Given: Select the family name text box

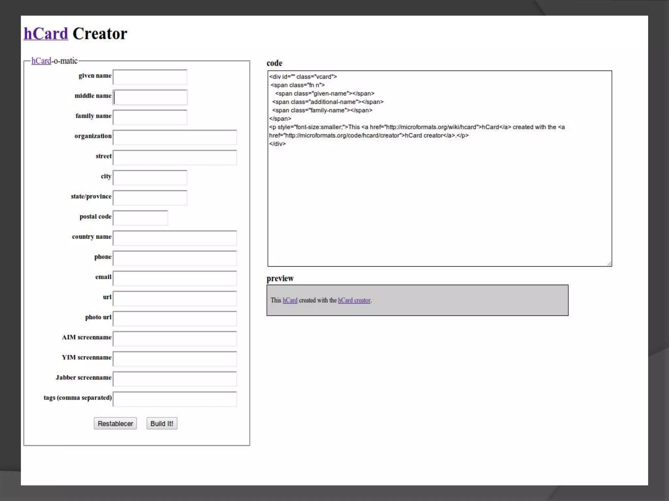Looking at the screenshot, I should 150,117.
